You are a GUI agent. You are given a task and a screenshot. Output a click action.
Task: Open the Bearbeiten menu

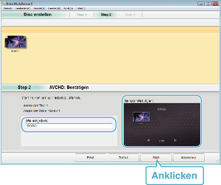23,8
